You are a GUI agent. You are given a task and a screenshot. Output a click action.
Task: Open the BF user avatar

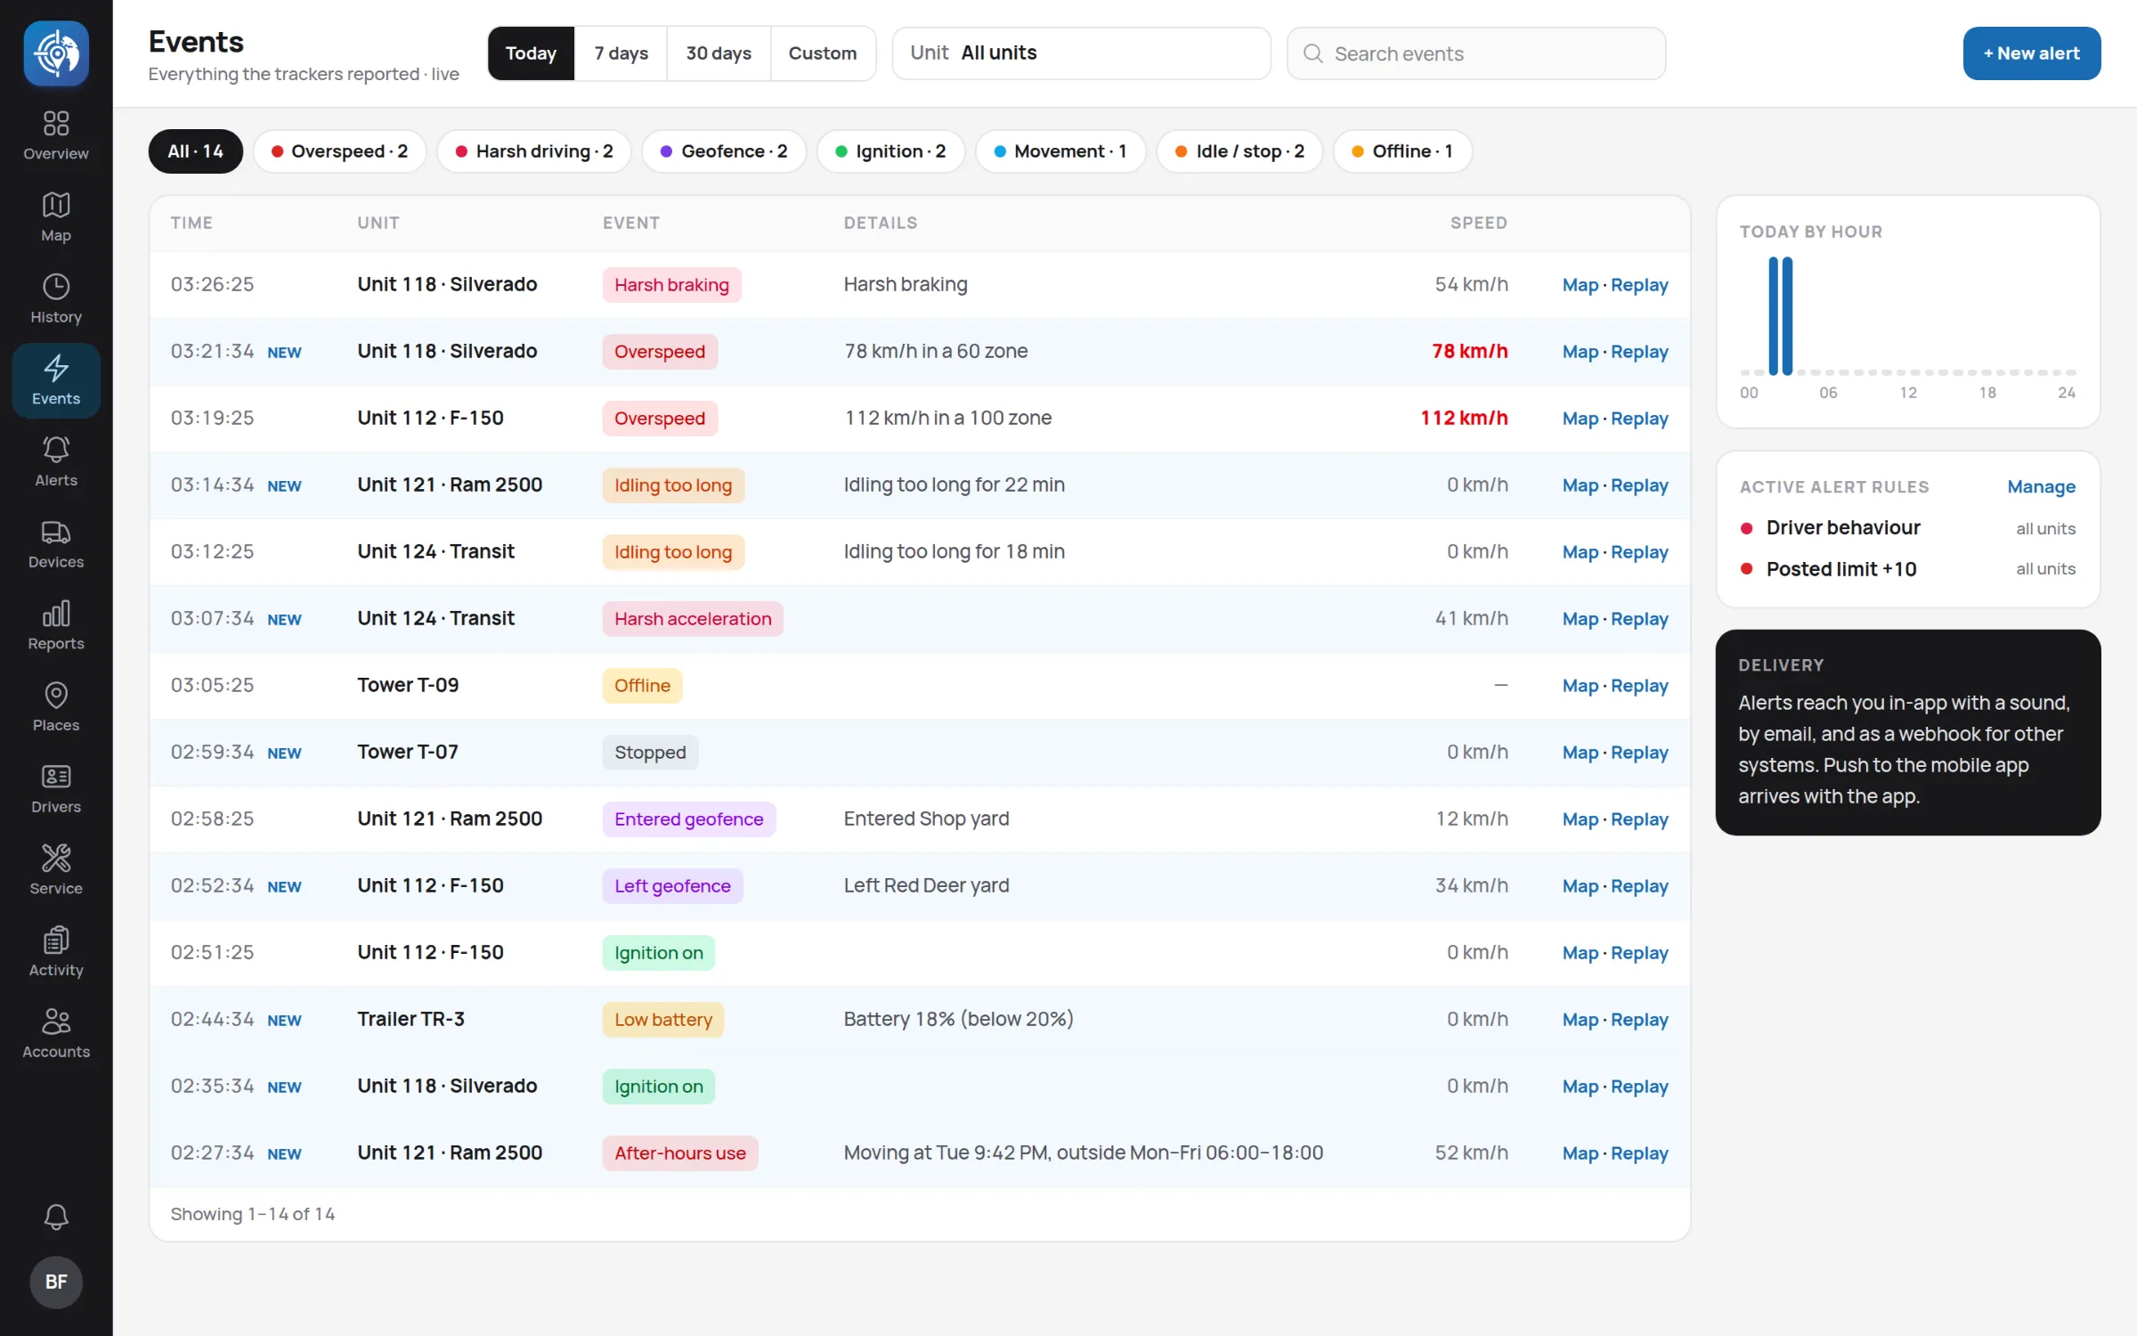56,1282
